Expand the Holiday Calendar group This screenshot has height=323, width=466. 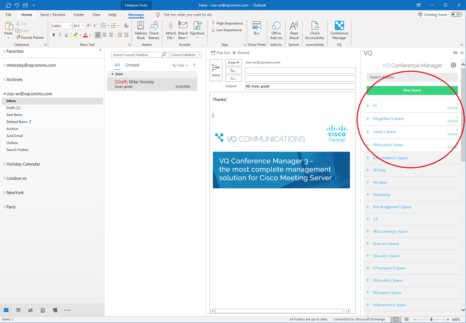(x=4, y=164)
